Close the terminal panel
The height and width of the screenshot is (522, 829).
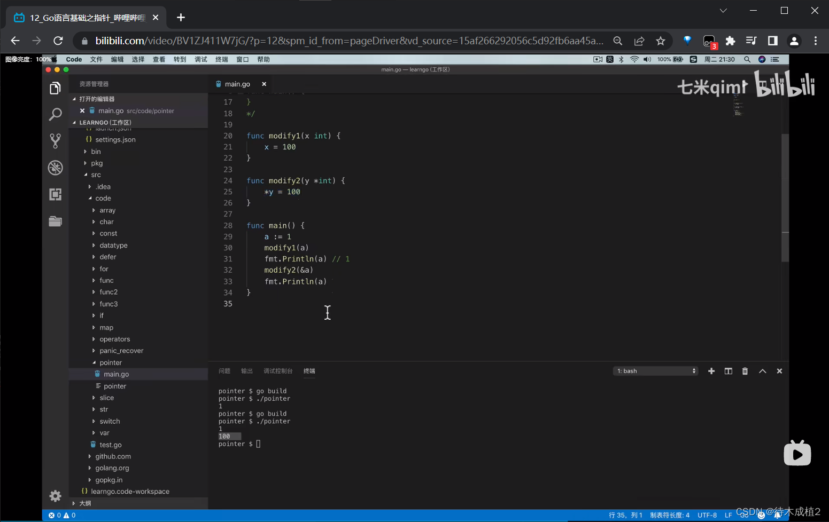tap(779, 371)
